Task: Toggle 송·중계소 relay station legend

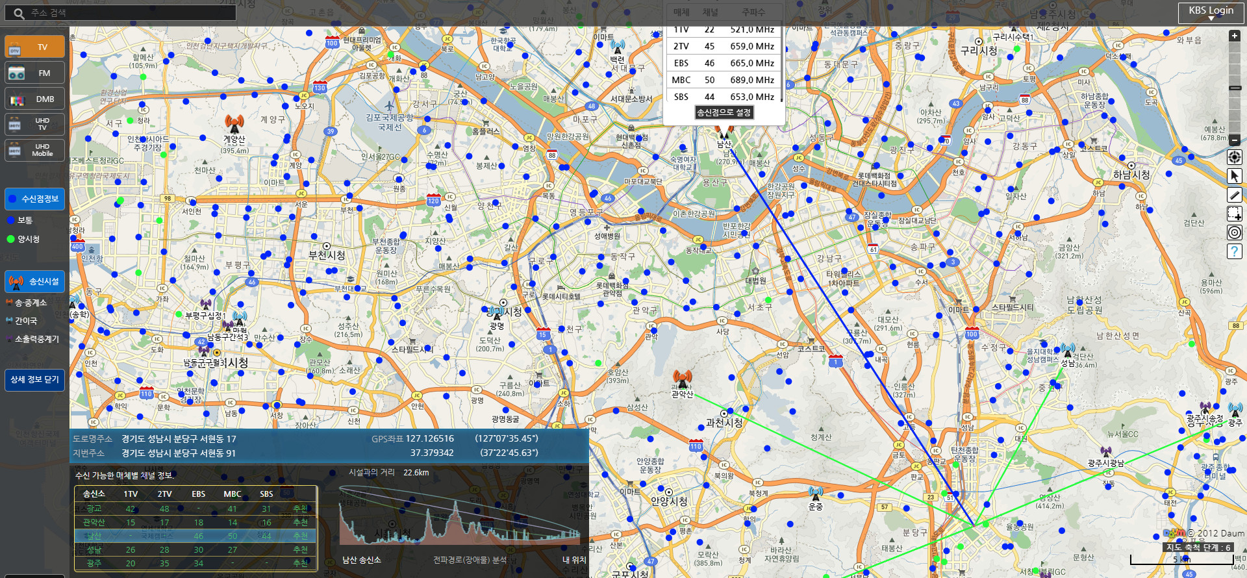Action: click(x=26, y=303)
